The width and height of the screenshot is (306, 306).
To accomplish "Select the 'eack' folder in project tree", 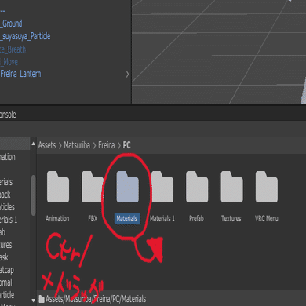I will click(5, 195).
